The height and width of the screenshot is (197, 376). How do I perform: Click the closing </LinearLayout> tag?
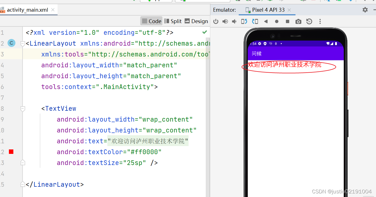click(55, 184)
